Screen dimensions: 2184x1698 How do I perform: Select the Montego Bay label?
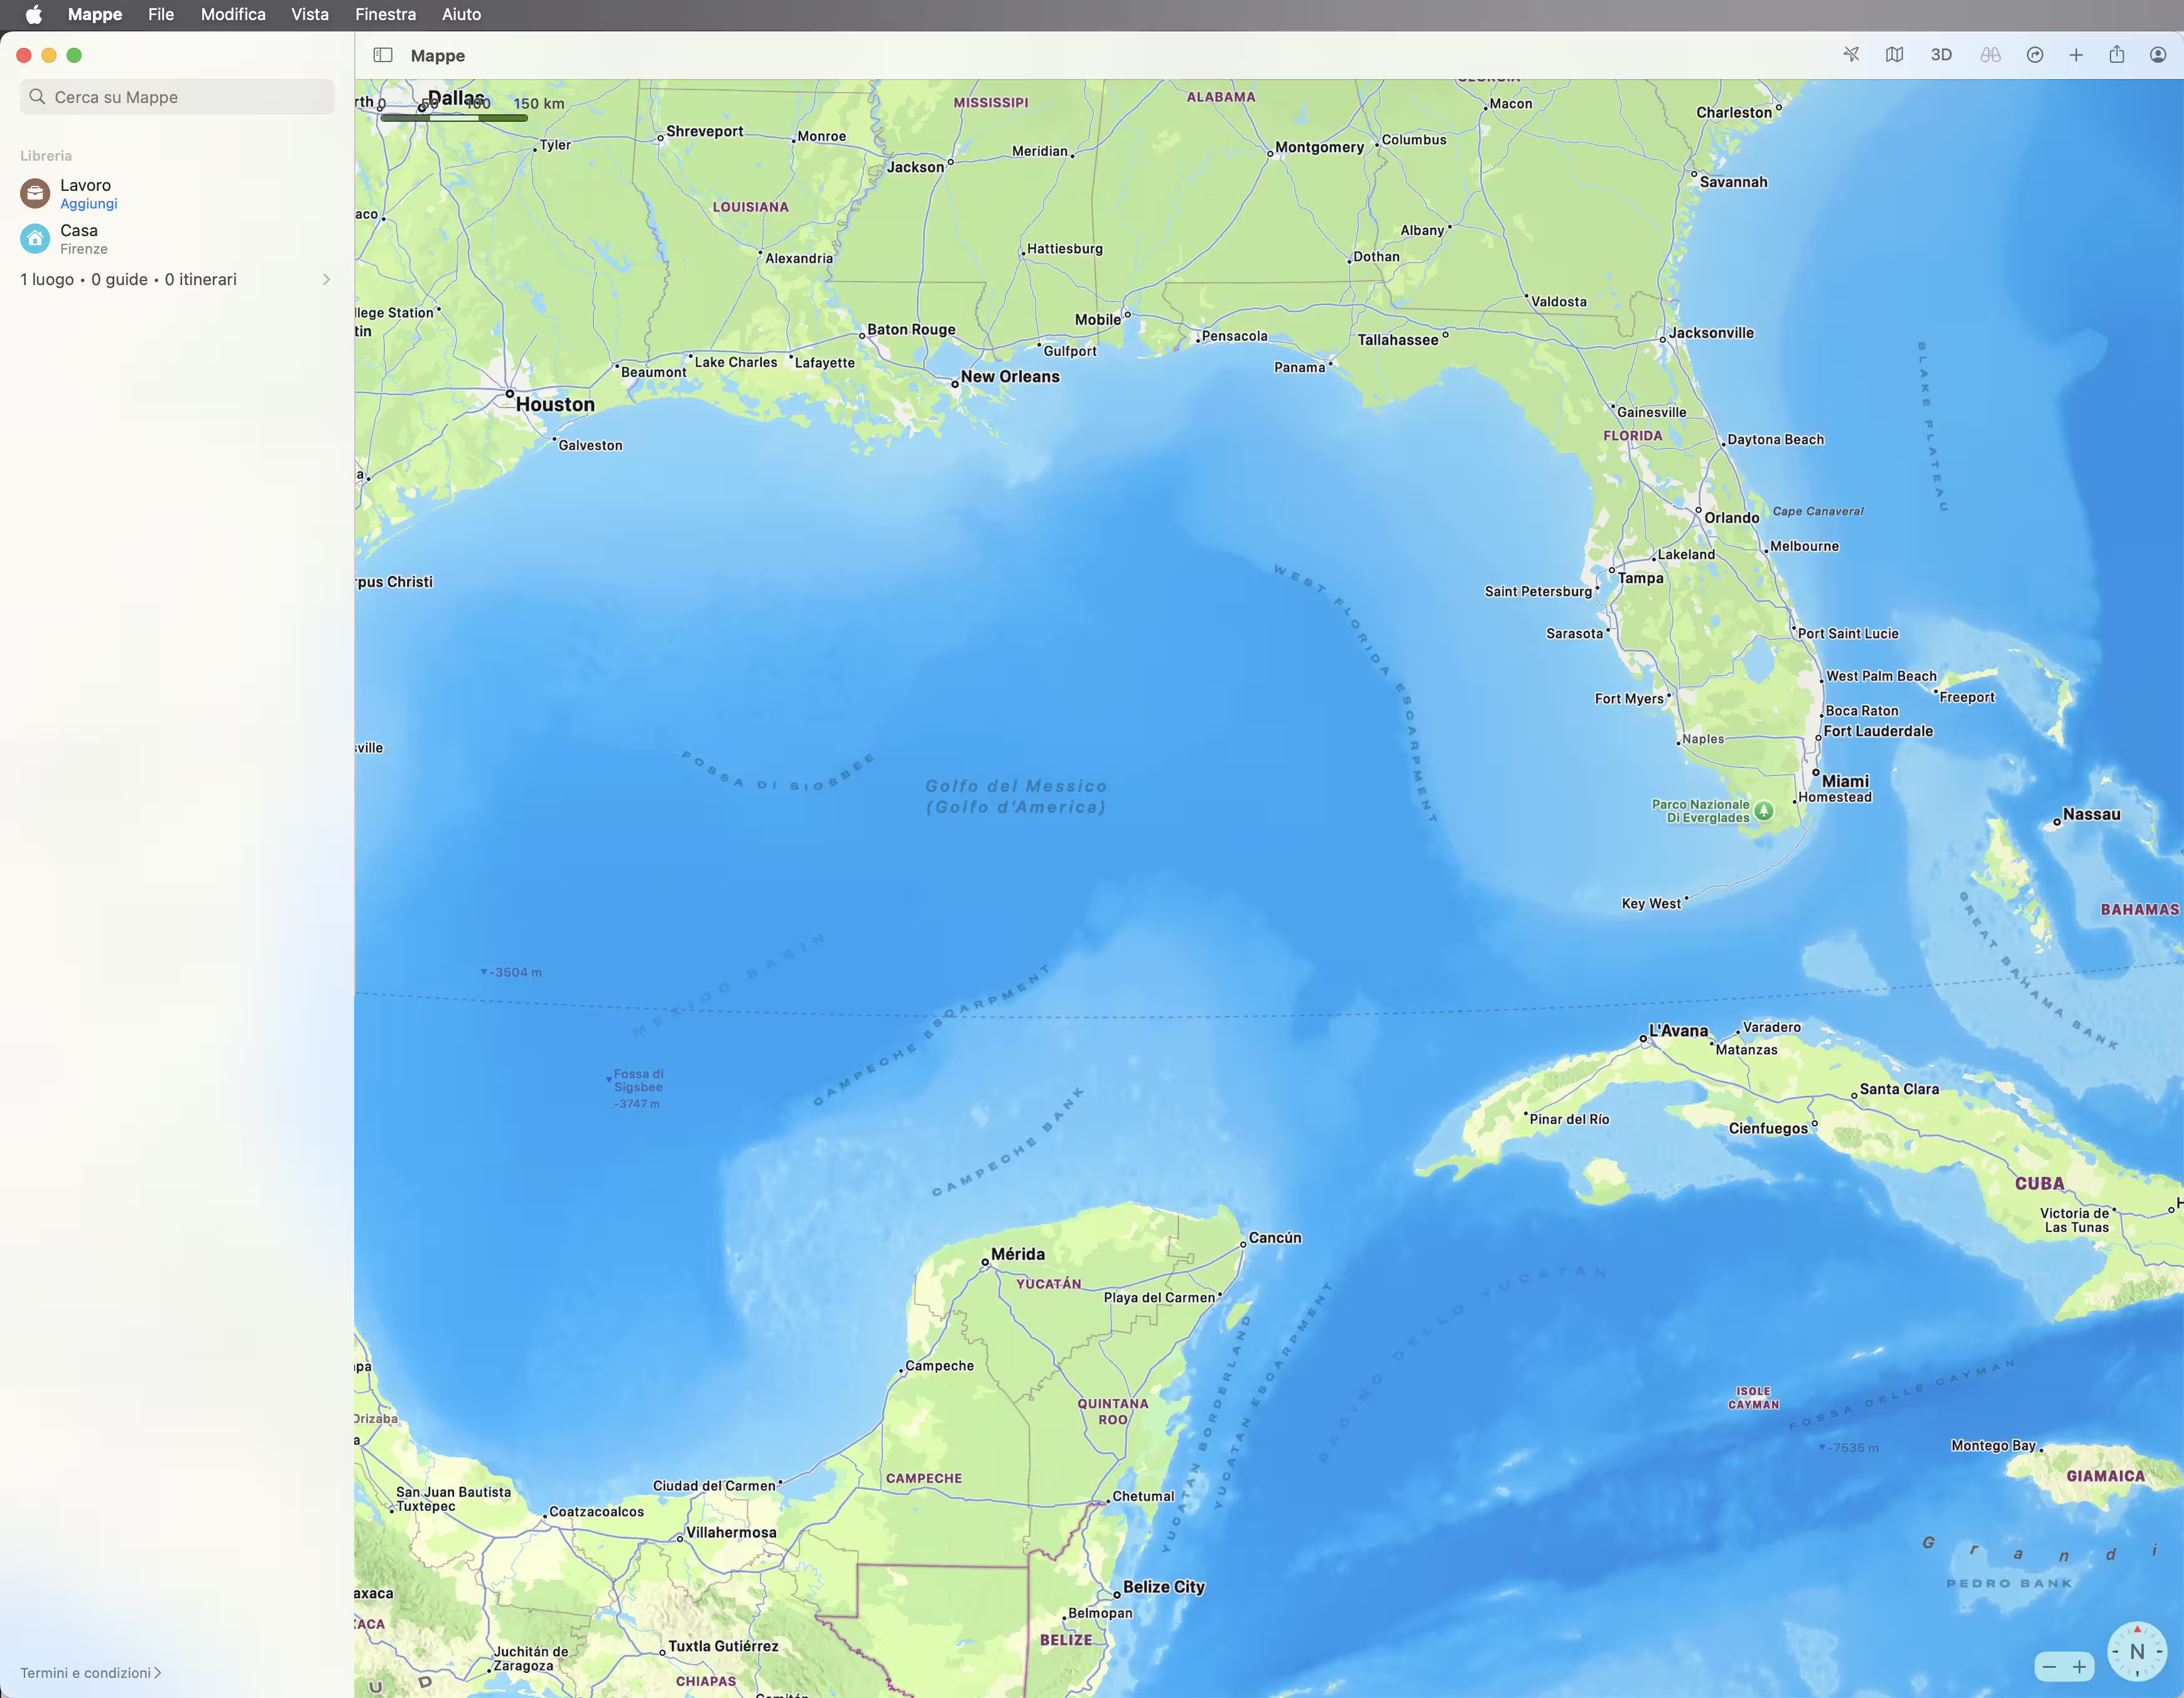[x=1993, y=1446]
